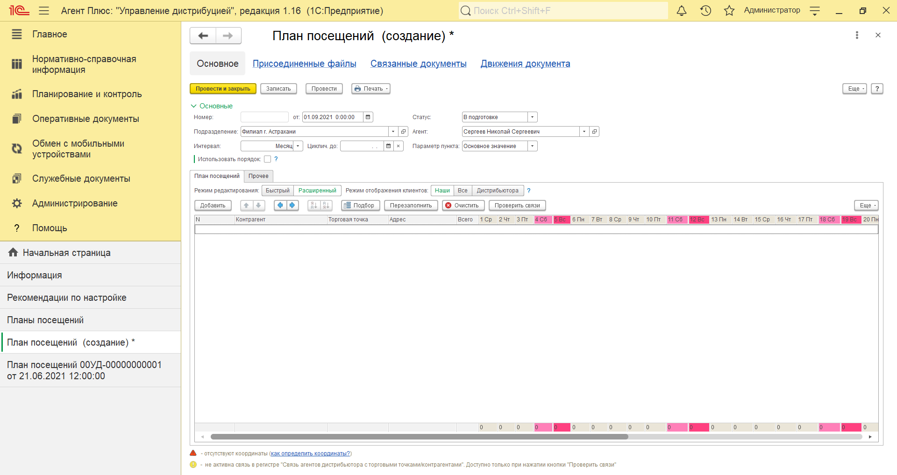Expand the Статус dropdown
Image resolution: width=897 pixels, height=475 pixels.
pos(533,117)
